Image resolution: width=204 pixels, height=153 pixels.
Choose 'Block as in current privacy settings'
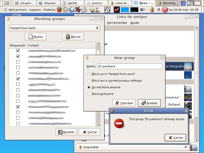(89, 81)
